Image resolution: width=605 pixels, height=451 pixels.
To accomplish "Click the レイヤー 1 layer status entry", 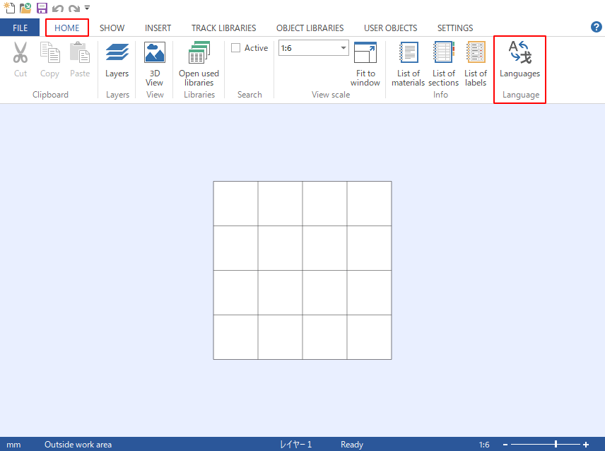I will [x=295, y=445].
